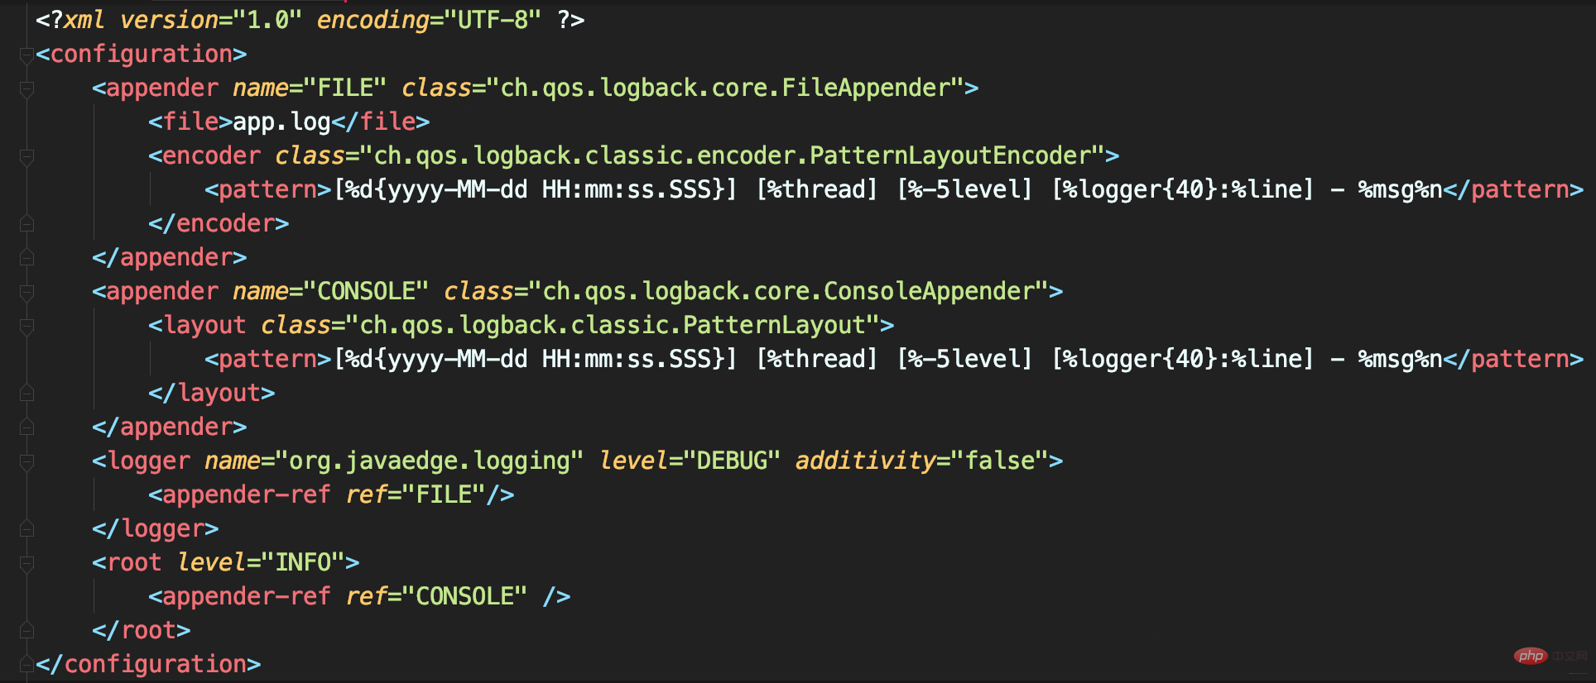Viewport: 1596px width, 683px height.
Task: Click the PatternLayoutEncoder class value
Action: [x=733, y=156]
